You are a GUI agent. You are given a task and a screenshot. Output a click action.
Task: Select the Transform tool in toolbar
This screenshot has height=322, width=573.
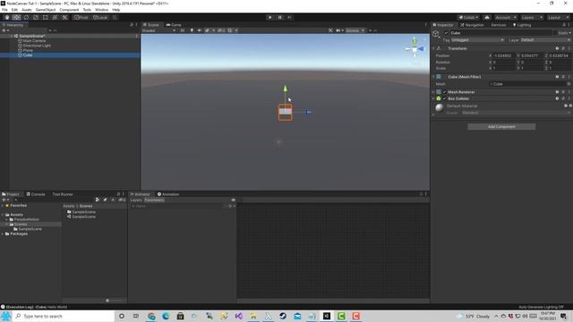click(55, 17)
